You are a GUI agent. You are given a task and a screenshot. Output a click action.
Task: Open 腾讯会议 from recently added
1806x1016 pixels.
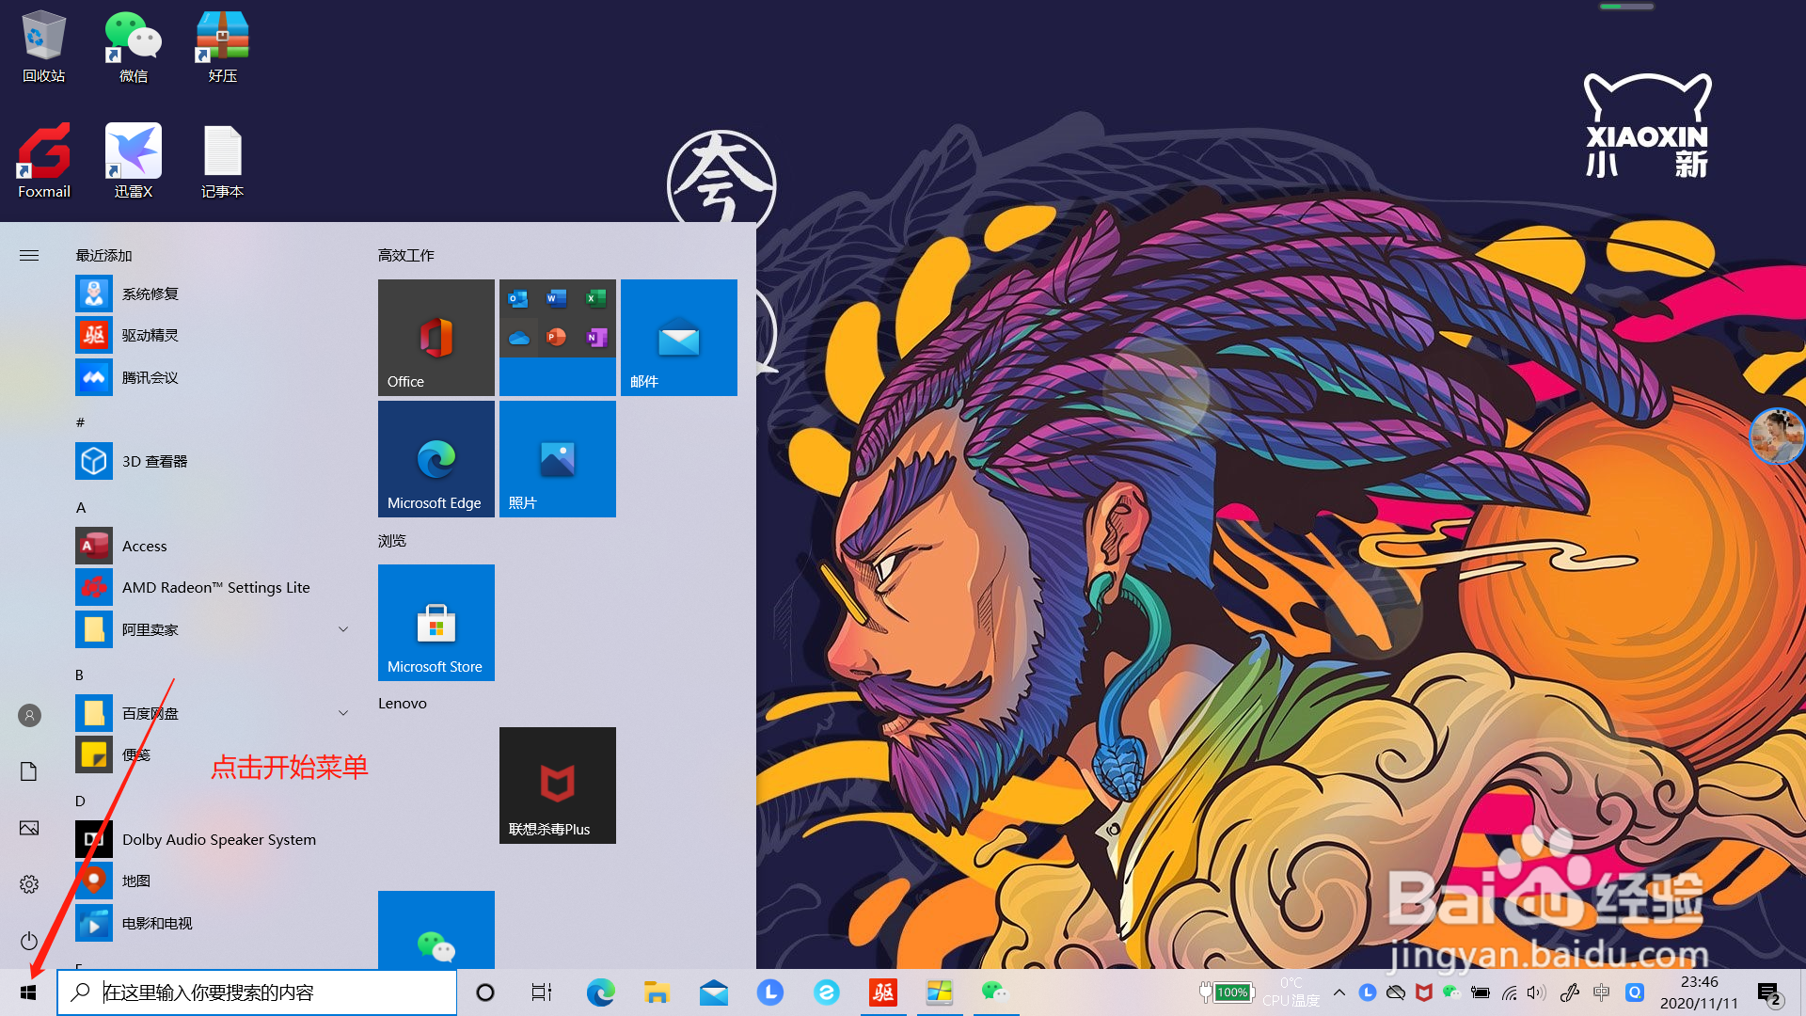pyautogui.click(x=150, y=377)
